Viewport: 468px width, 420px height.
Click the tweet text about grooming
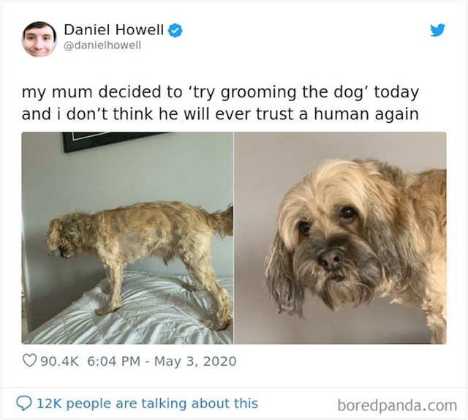coord(220,103)
